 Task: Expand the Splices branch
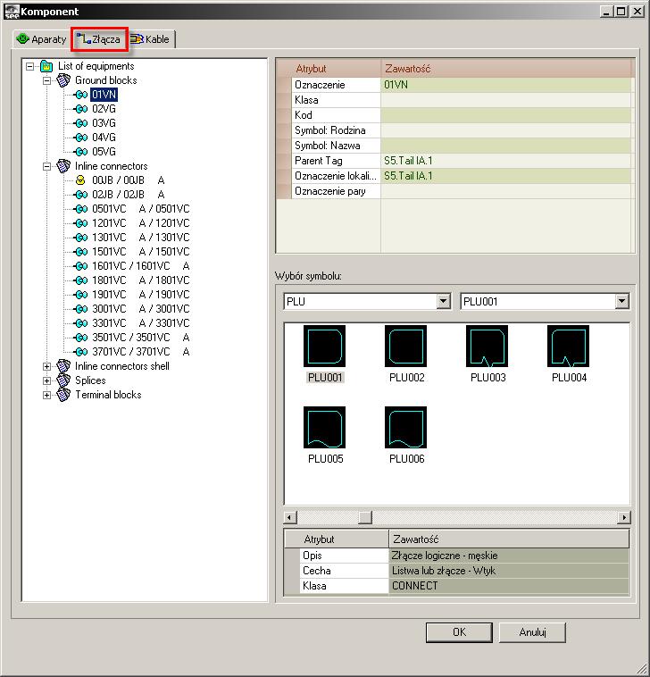click(x=46, y=380)
